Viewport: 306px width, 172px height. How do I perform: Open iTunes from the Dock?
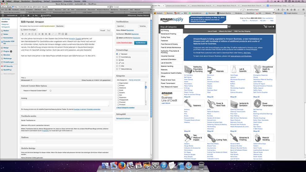coord(164,166)
